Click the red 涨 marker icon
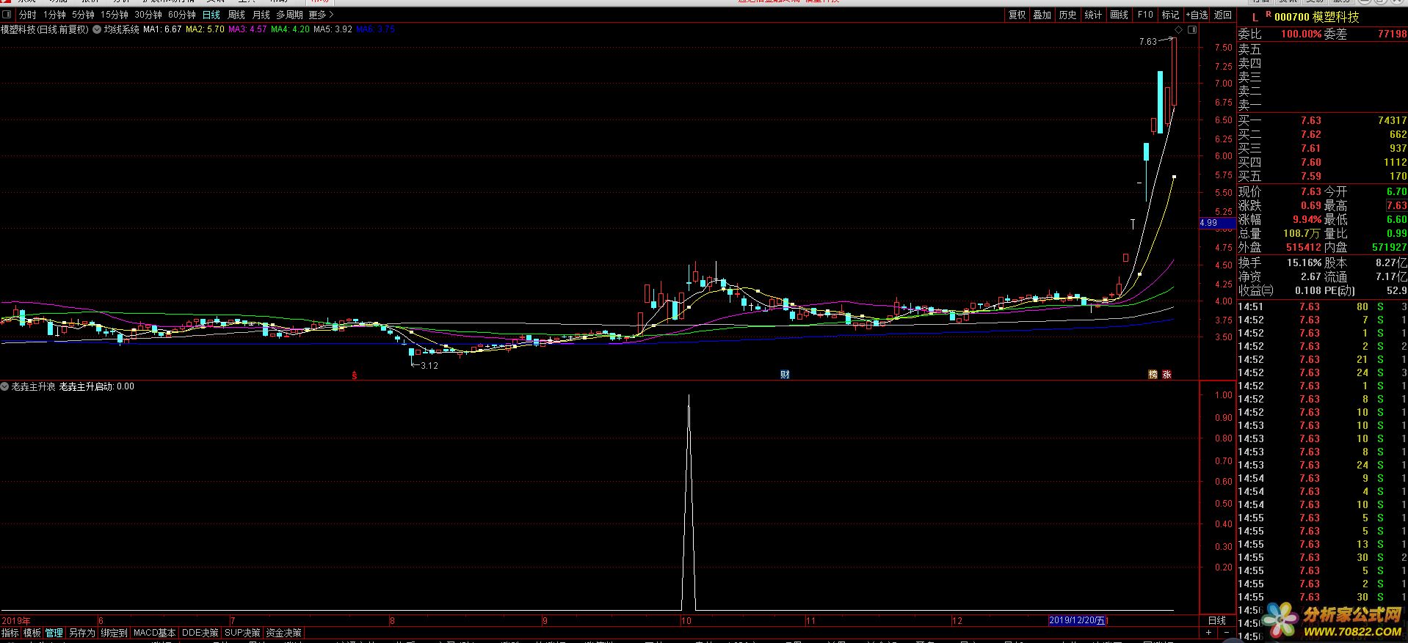This screenshot has height=643, width=1408. pos(1167,375)
